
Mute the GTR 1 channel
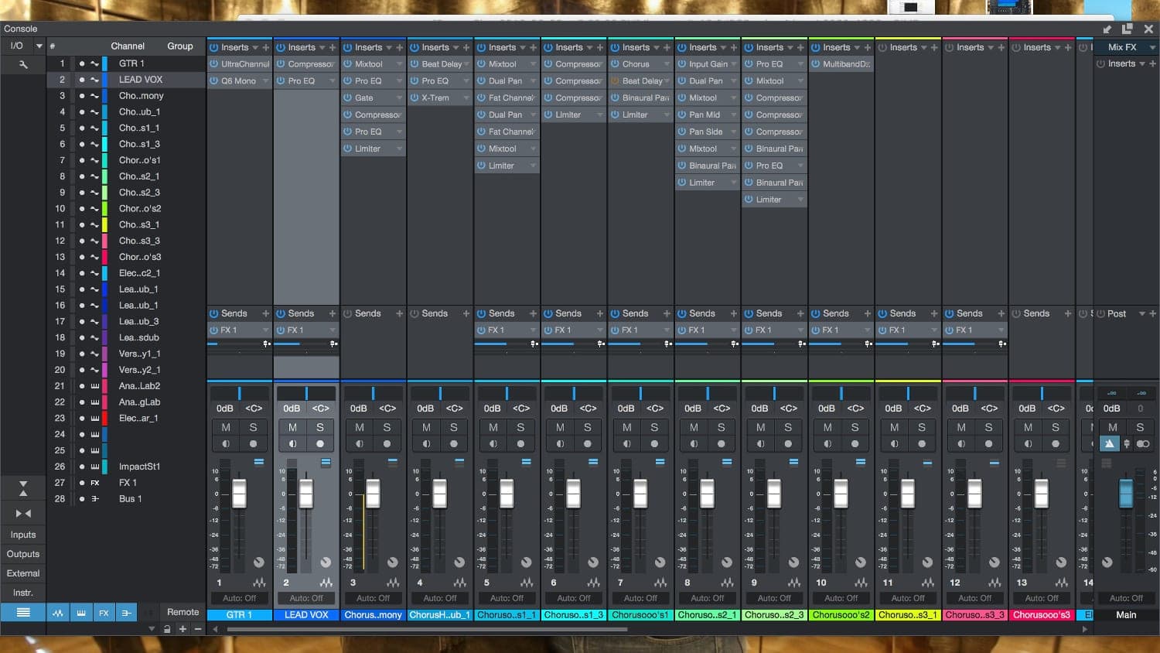tap(226, 427)
